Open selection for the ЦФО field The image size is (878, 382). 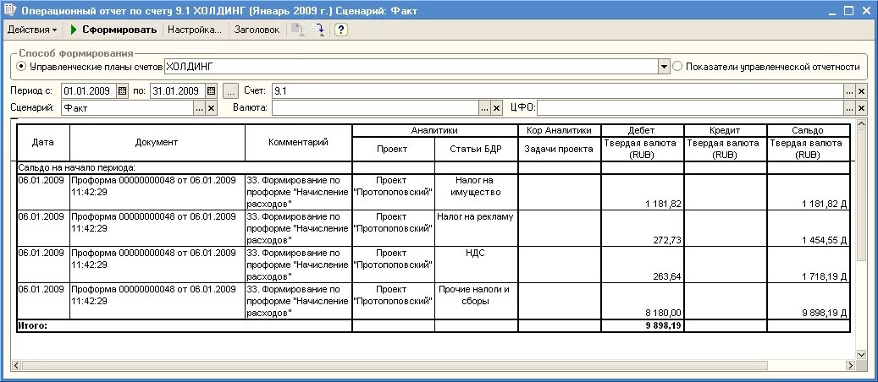pos(850,108)
